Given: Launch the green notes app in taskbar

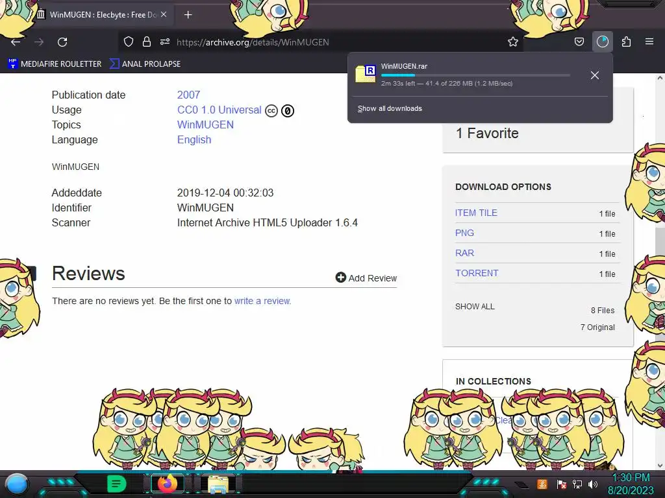Looking at the screenshot, I should click(116, 484).
